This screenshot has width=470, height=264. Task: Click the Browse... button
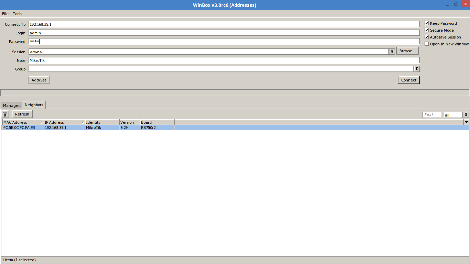407,51
